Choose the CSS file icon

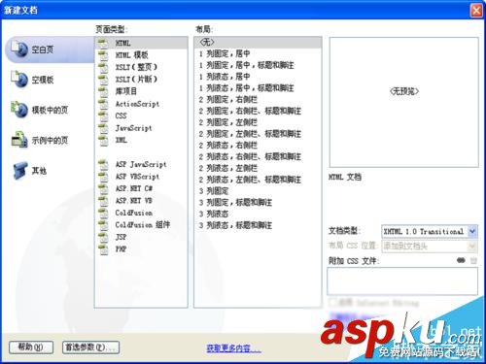(x=103, y=116)
